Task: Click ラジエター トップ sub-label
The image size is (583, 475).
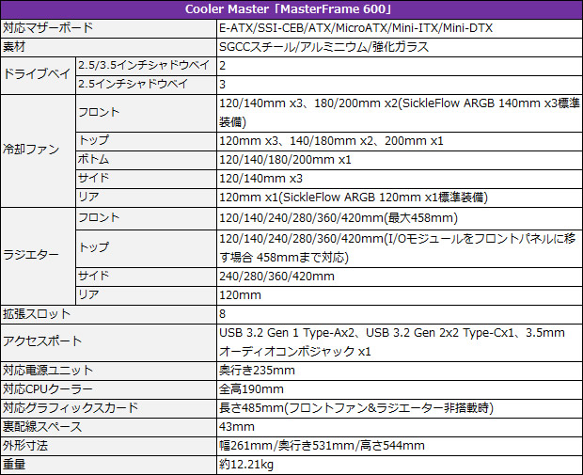Action: click(146, 248)
